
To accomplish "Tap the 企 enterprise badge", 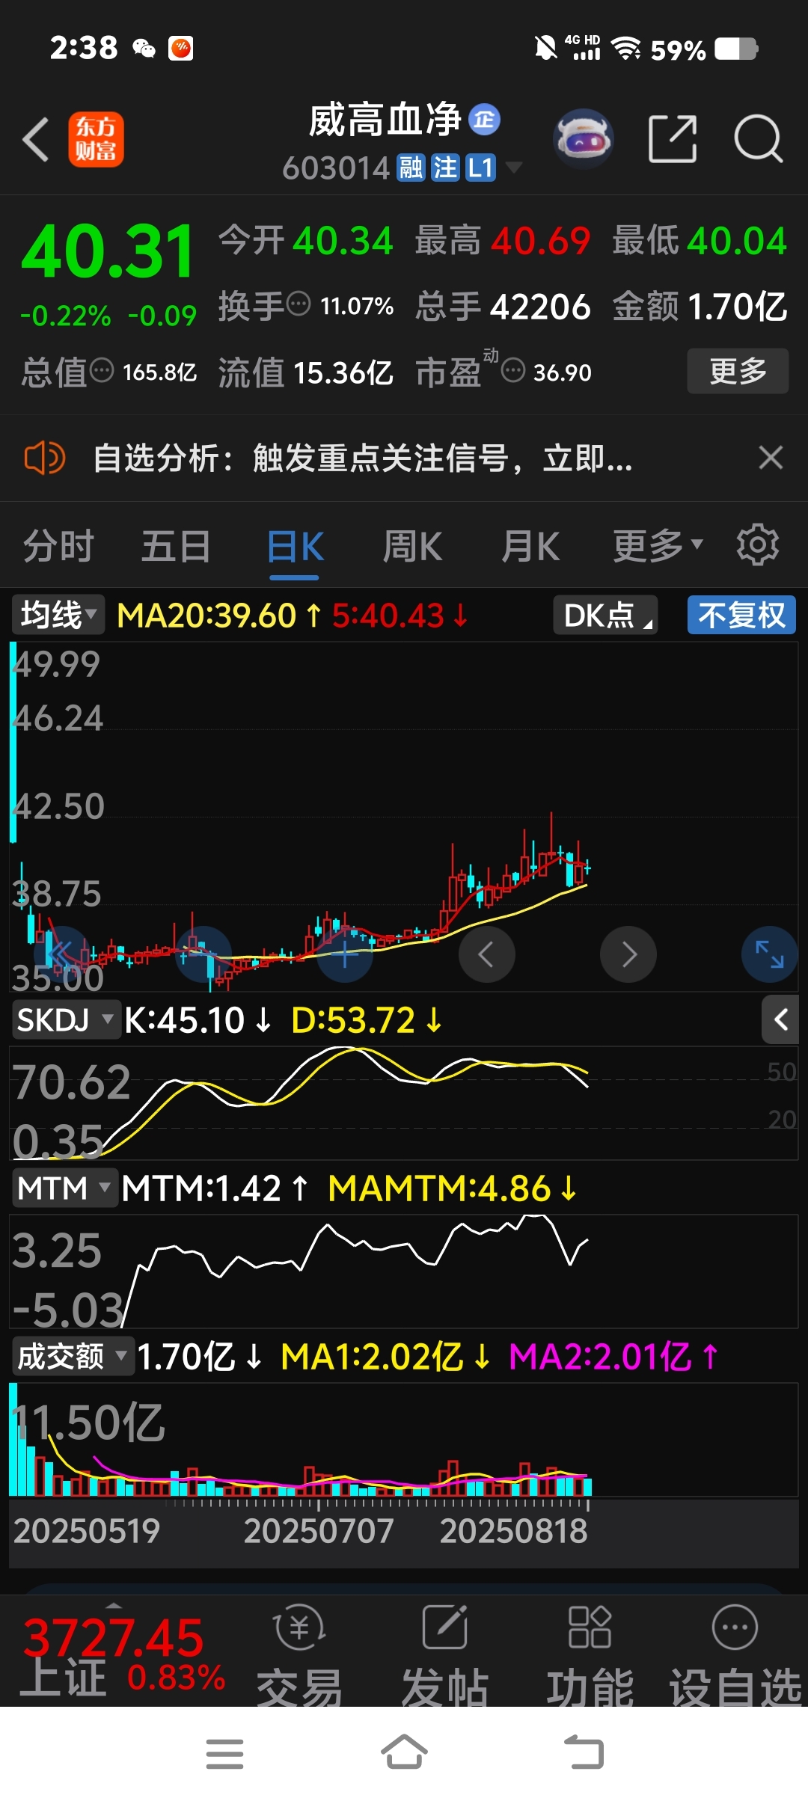I will [x=484, y=120].
